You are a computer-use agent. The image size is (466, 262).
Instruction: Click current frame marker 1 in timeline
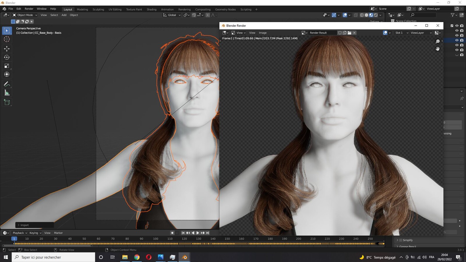(x=14, y=239)
